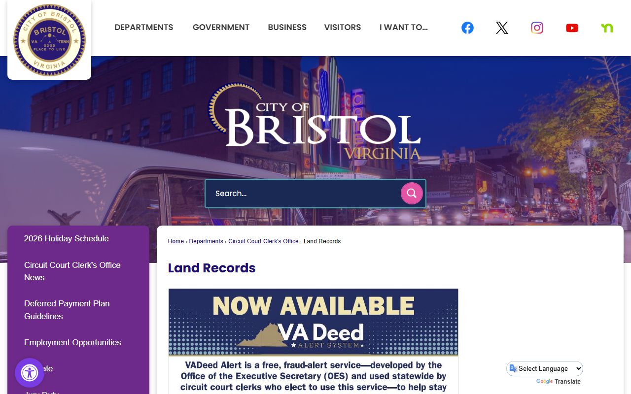Click the pink search magnifier button
This screenshot has height=394, width=631.
412,194
